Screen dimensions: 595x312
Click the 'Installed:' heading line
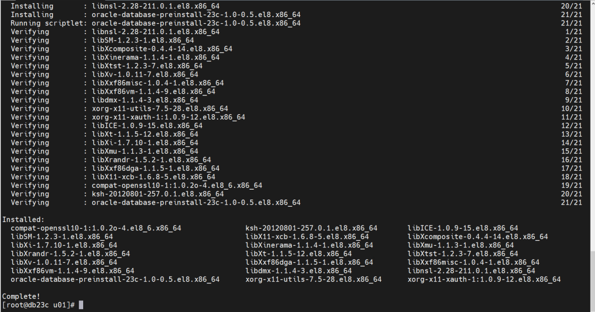(23, 219)
